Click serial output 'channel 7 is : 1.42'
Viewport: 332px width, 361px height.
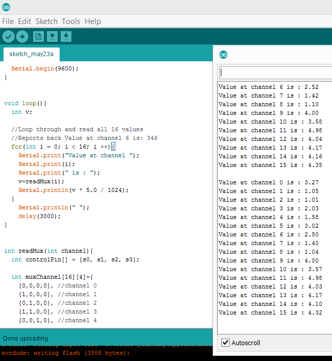point(285,96)
